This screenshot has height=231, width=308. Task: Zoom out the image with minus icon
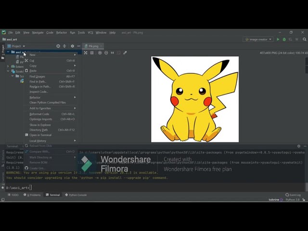106,52
